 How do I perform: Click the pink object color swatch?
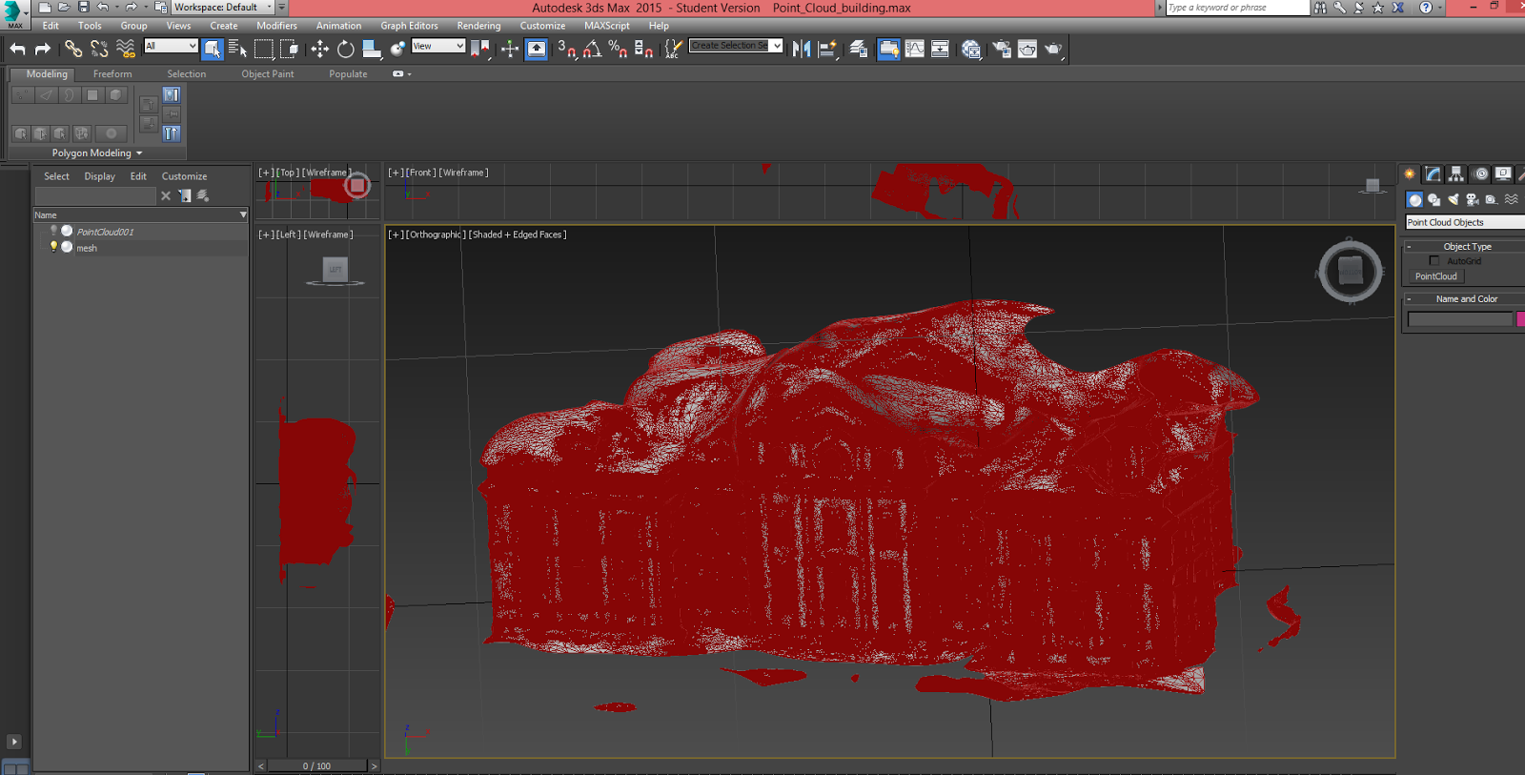[x=1520, y=319]
